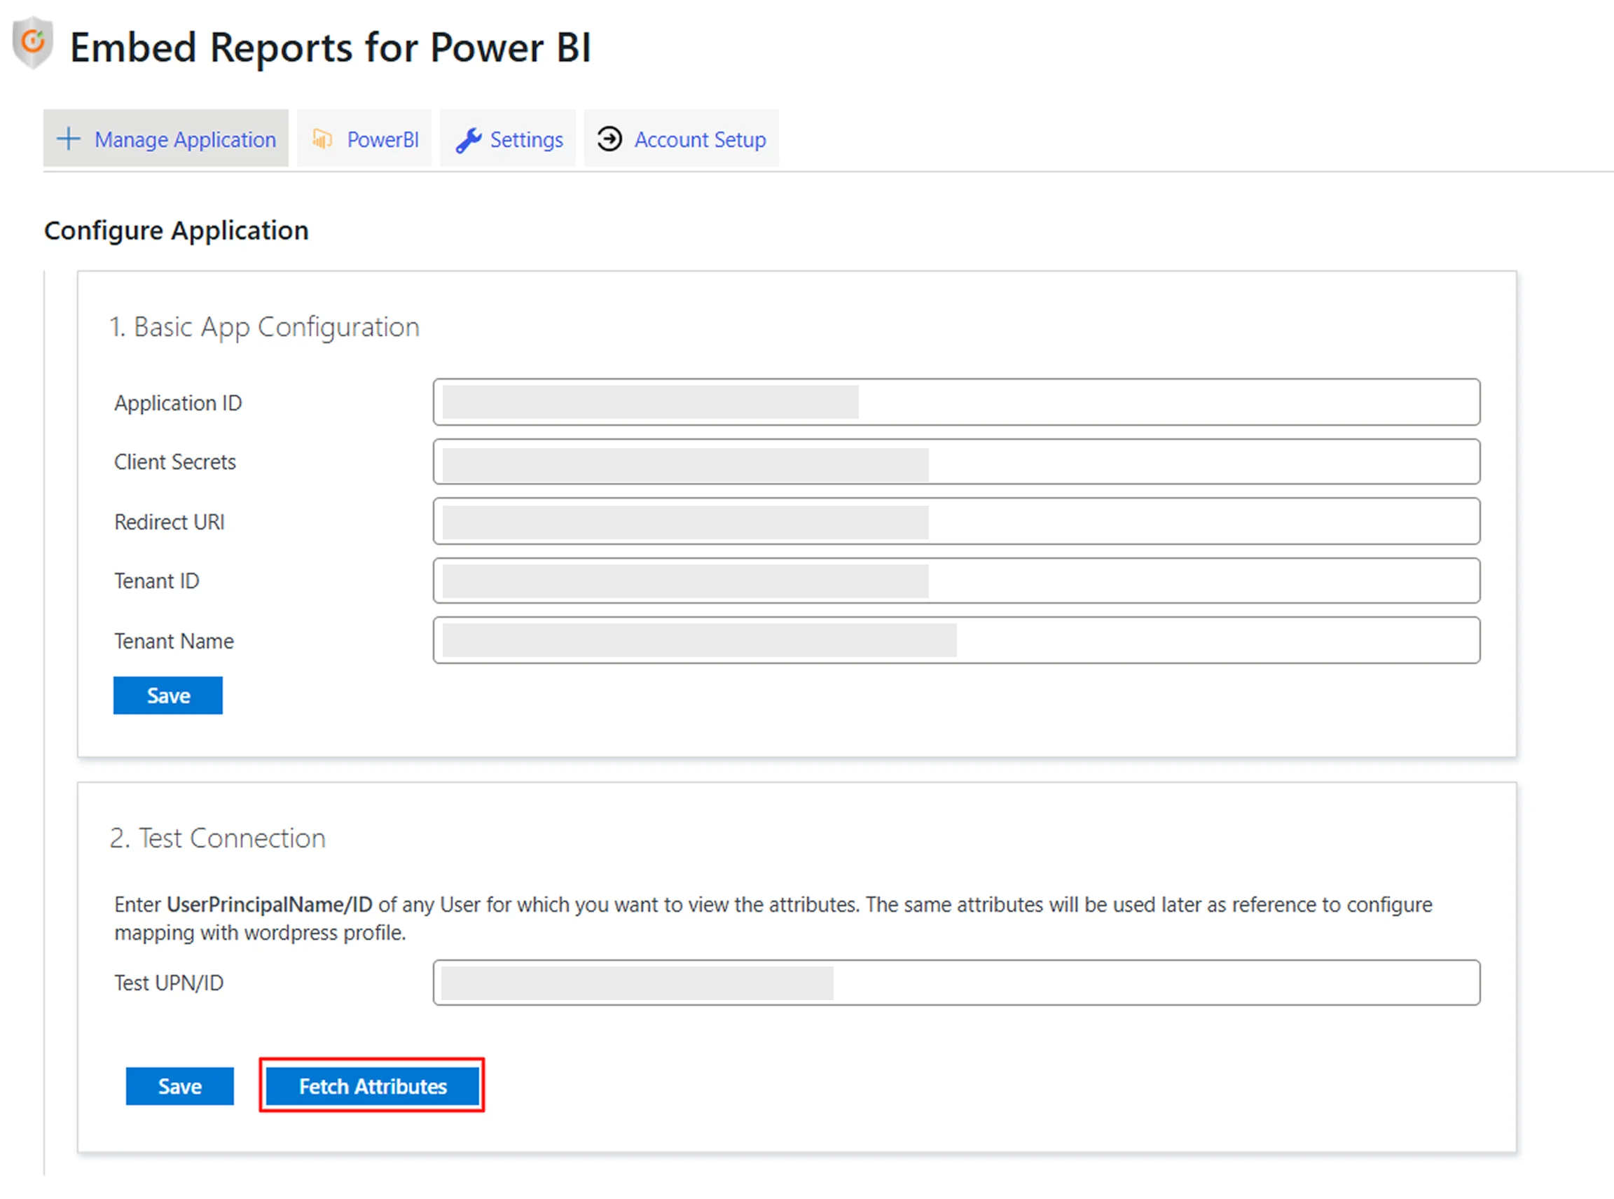1614x1199 pixels.
Task: Click the Fetch Attributes button
Action: 373,1086
